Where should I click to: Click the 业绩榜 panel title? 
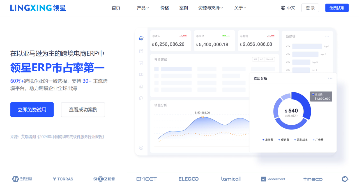(x=291, y=36)
